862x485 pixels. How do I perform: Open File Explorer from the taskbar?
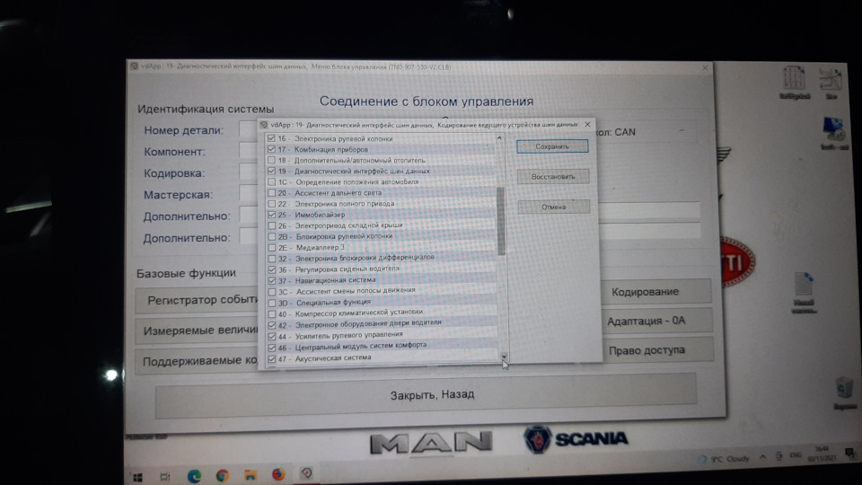point(251,475)
